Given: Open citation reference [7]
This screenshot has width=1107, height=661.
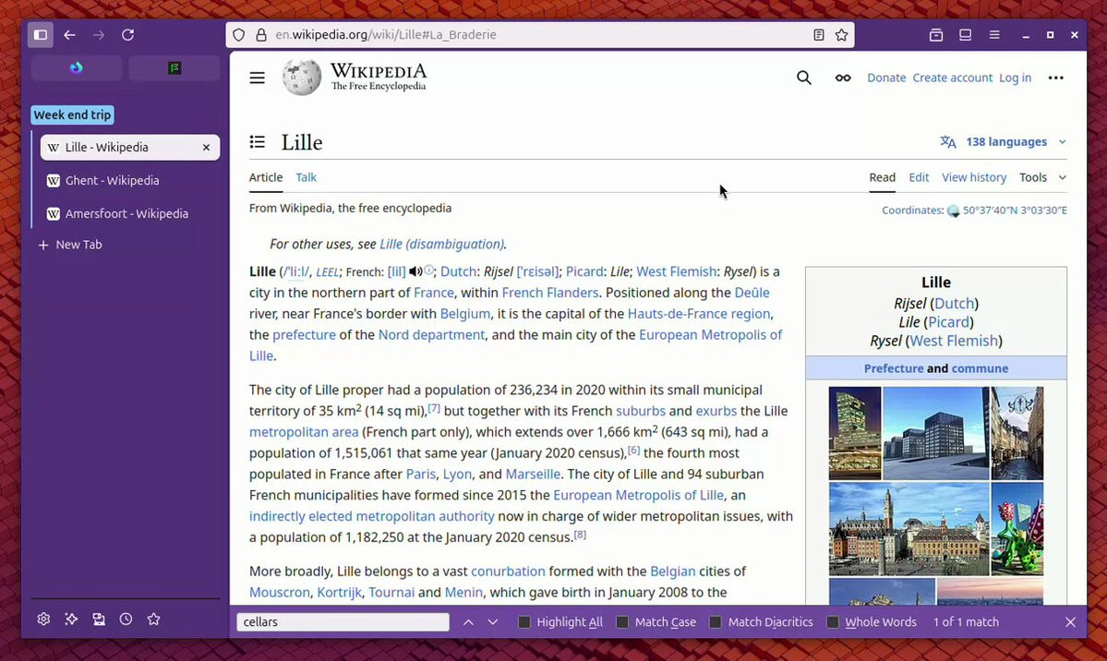Looking at the screenshot, I should (x=434, y=408).
